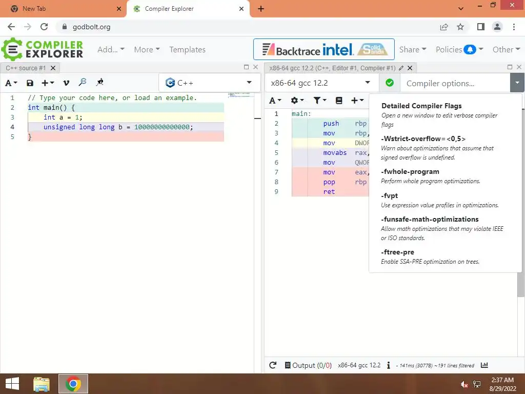The image size is (525, 394).
Task: Open the Windows Start menu
Action: (12, 384)
